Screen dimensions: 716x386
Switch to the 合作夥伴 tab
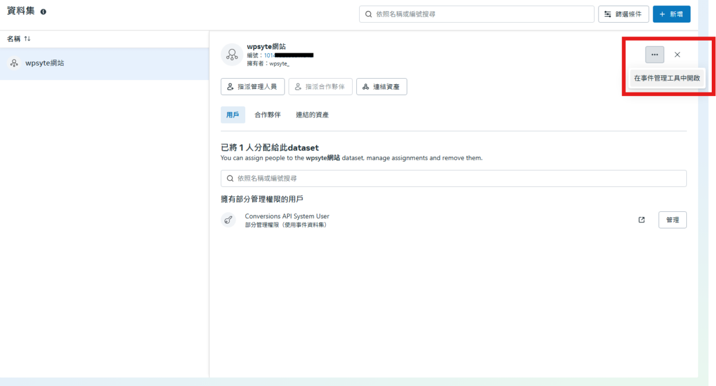268,115
